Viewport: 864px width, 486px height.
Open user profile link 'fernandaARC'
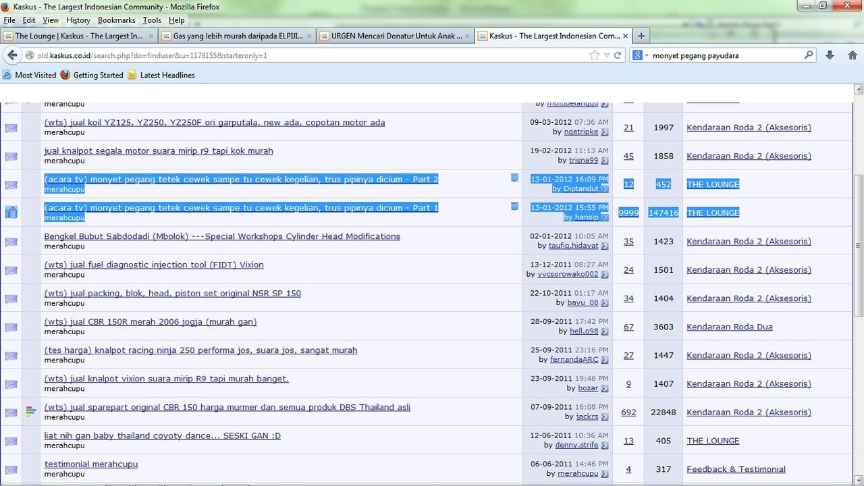[x=574, y=360]
